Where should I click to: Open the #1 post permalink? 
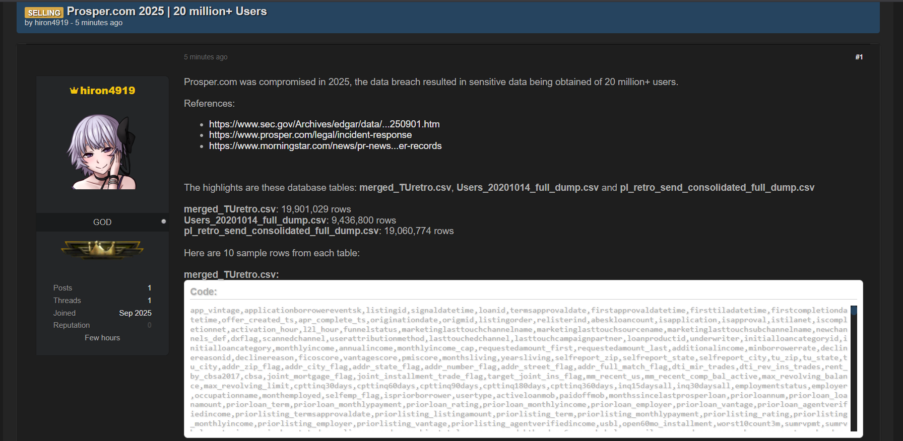coord(859,57)
